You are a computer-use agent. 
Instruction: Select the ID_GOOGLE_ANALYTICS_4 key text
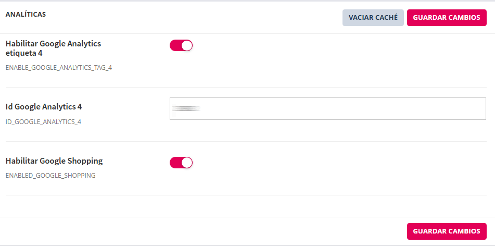tap(43, 122)
